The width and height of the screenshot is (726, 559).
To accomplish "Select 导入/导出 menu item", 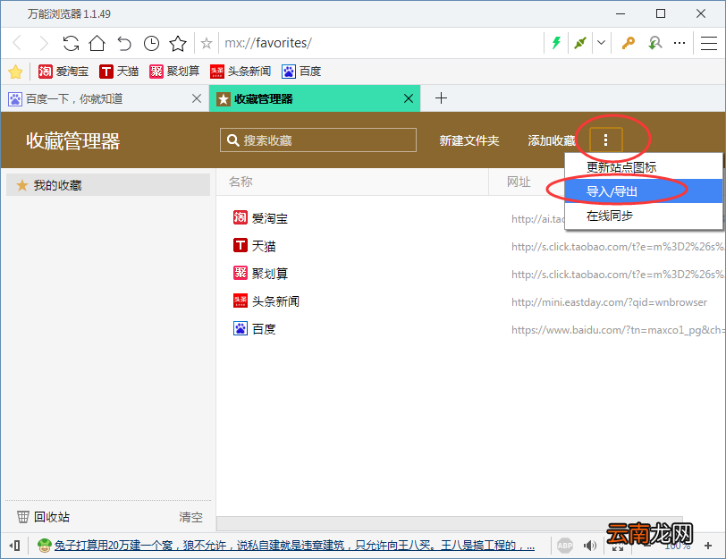I will (643, 191).
